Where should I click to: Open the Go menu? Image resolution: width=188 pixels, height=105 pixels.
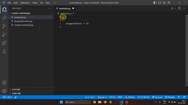(41, 3)
